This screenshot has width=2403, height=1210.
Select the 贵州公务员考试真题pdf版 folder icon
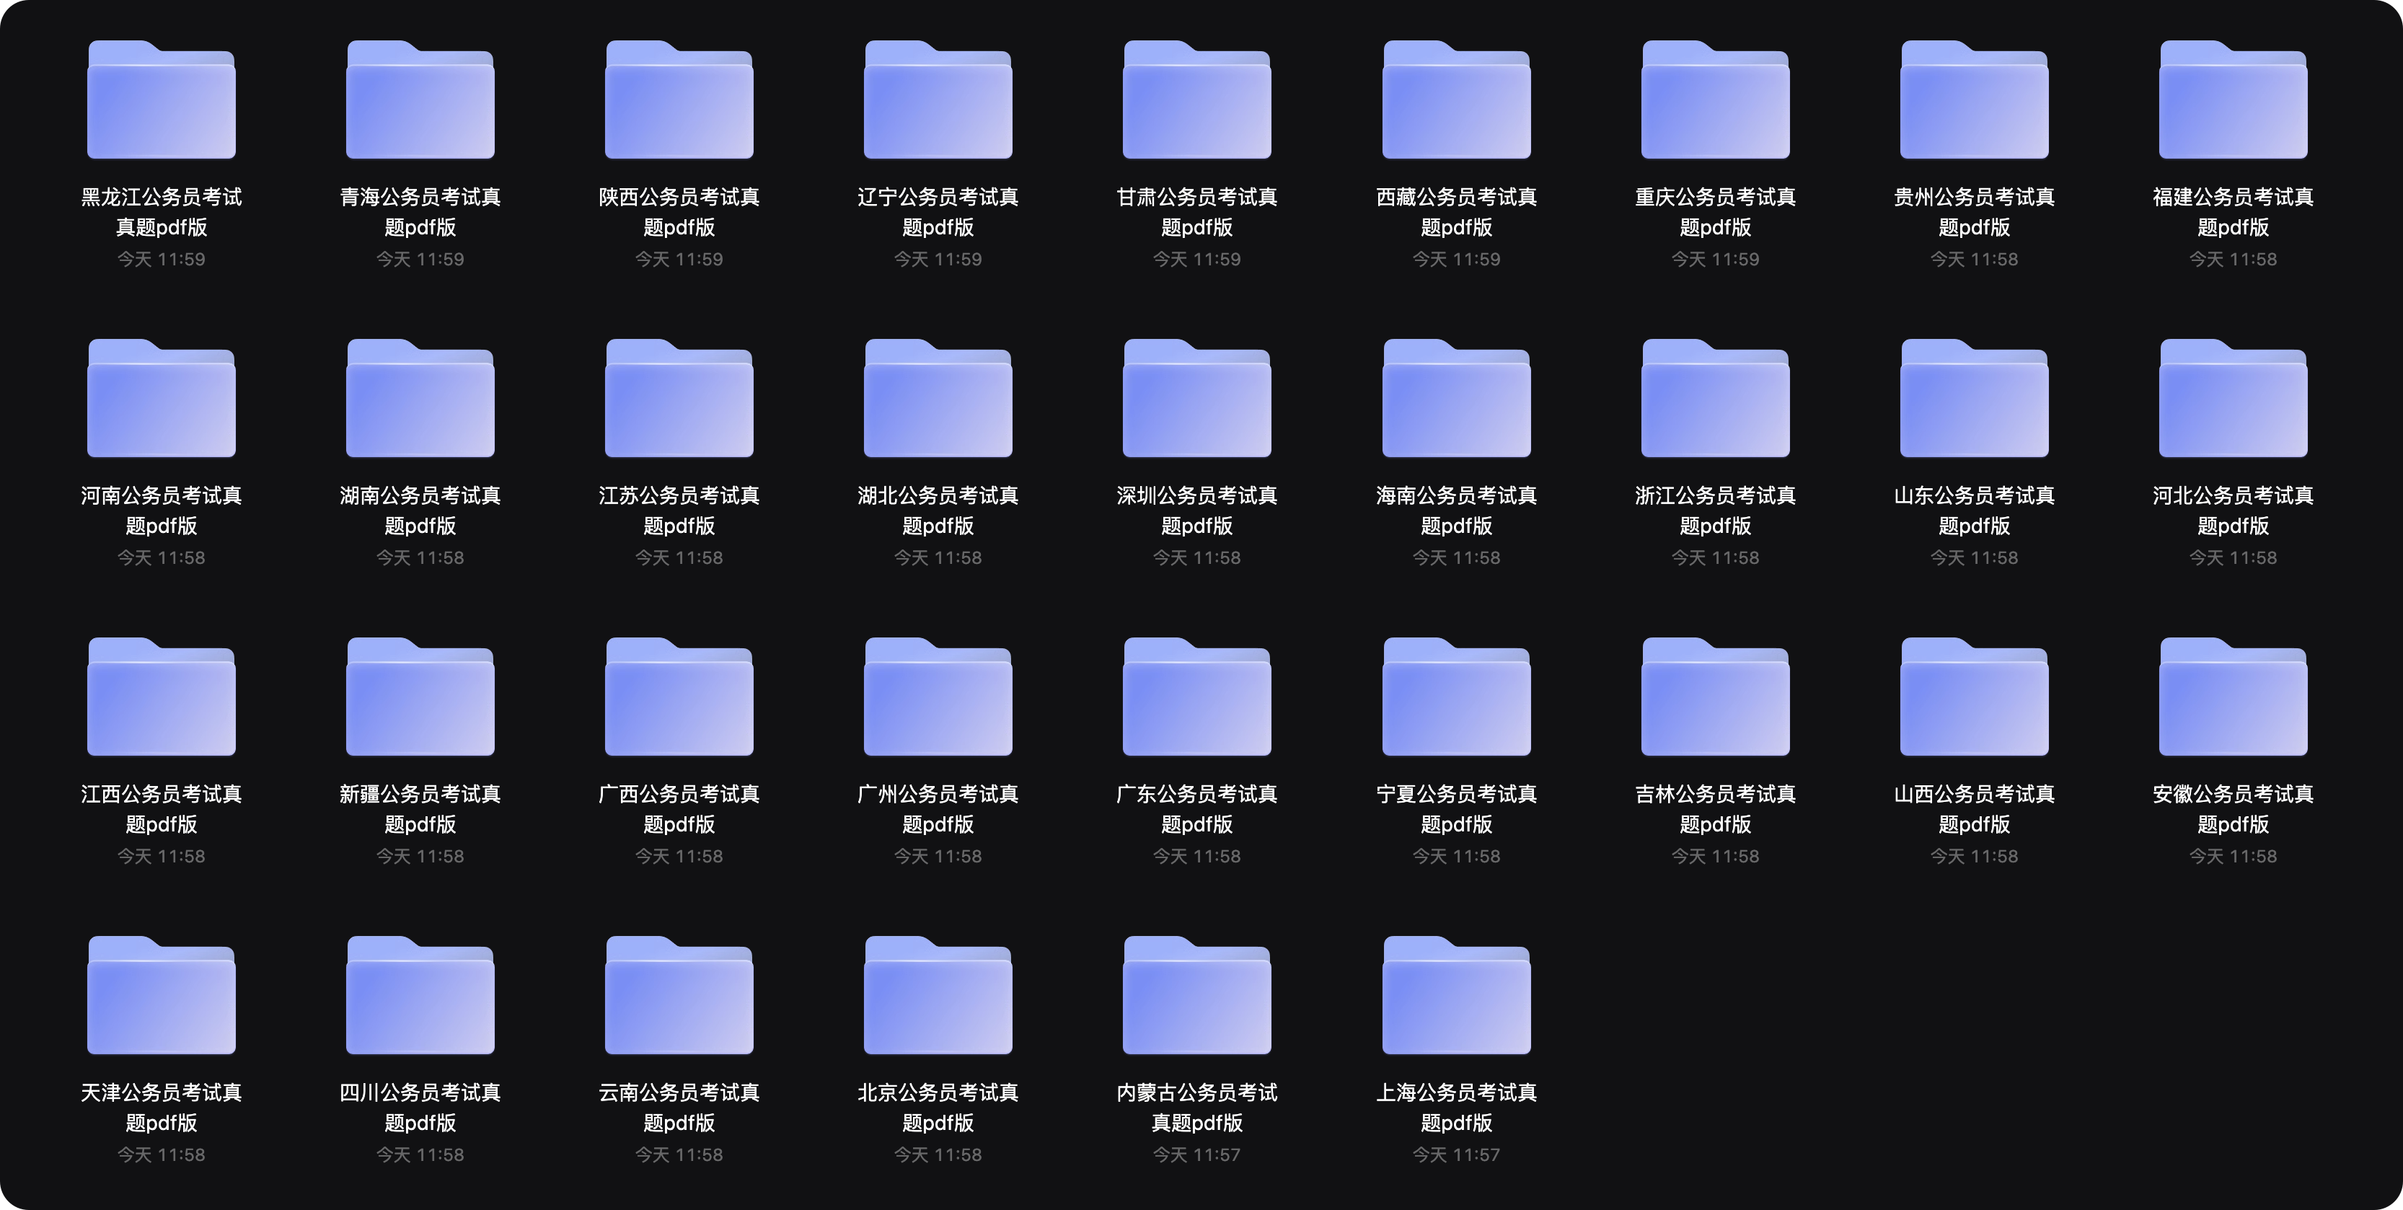(1974, 100)
